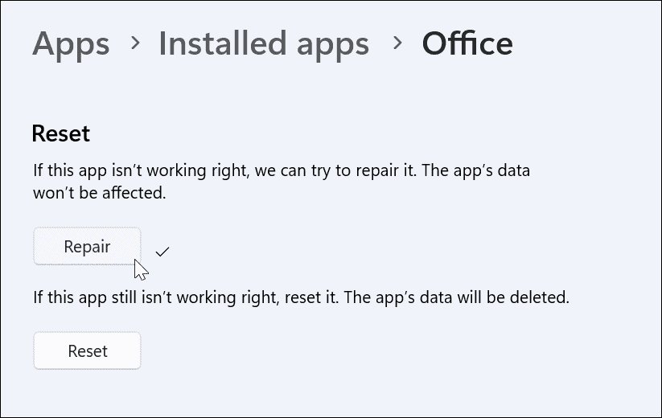Image resolution: width=662 pixels, height=418 pixels.
Task: Click the "won't be affected" text line
Action: point(99,193)
